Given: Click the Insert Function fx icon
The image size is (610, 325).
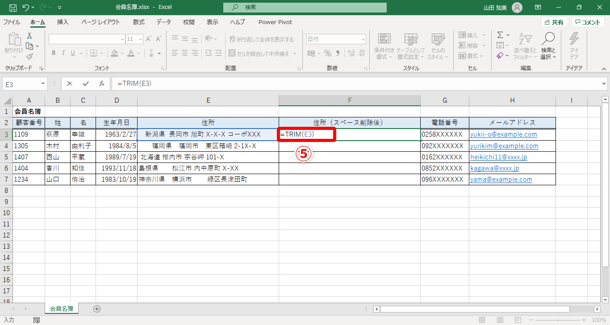Looking at the screenshot, I should tap(102, 83).
